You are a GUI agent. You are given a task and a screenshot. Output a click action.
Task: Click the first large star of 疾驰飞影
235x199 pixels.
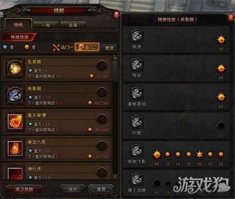tap(157, 154)
